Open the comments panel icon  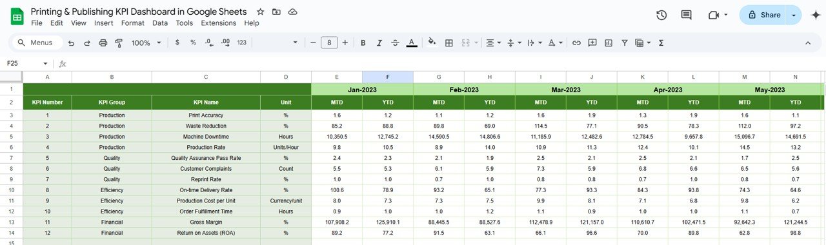pos(686,15)
